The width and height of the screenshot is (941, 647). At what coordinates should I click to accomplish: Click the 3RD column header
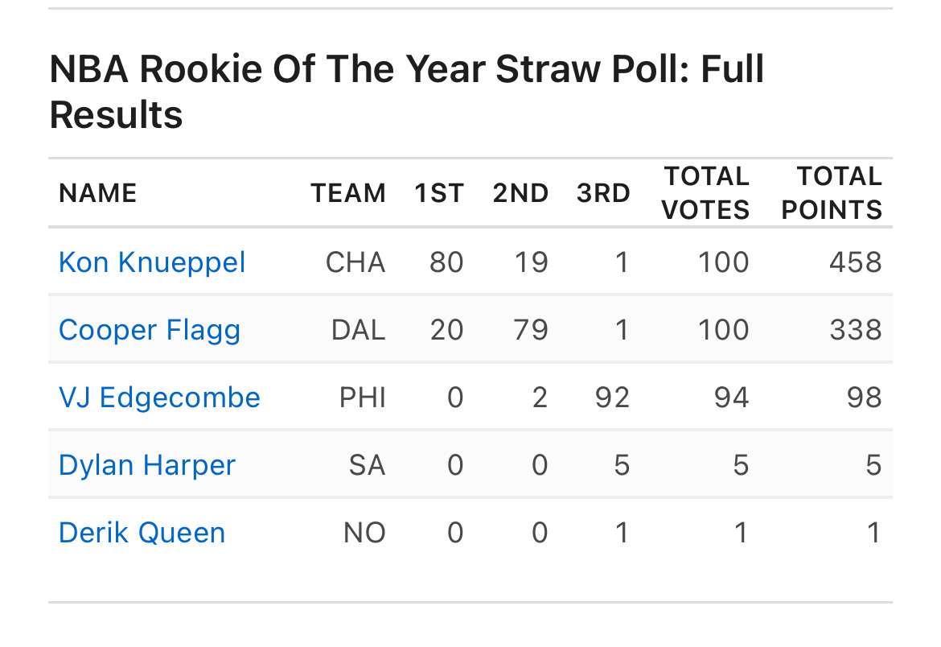point(603,193)
